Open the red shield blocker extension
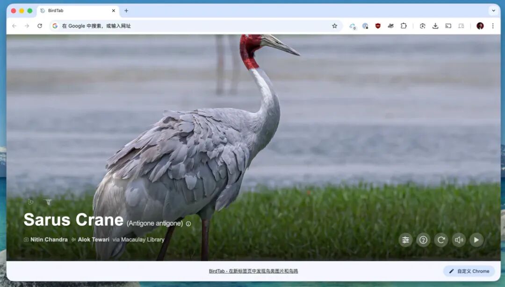 (x=378, y=26)
